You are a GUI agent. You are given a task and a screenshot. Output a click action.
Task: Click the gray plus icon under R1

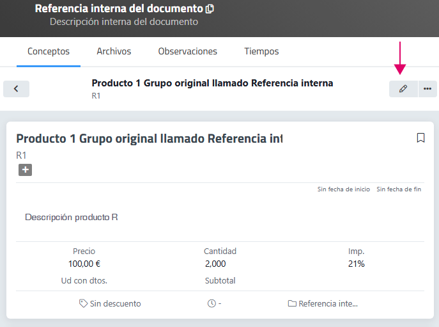[25, 170]
